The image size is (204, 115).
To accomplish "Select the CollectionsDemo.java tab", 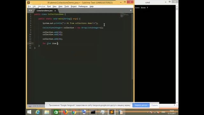I will tap(45, 11).
